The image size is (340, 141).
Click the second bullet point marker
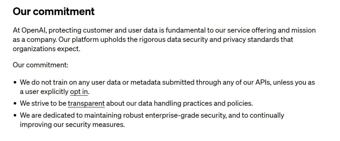point(15,104)
